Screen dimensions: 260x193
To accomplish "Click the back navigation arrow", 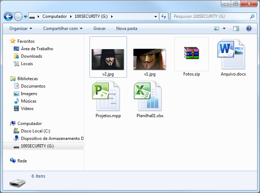I will (x=8, y=16).
